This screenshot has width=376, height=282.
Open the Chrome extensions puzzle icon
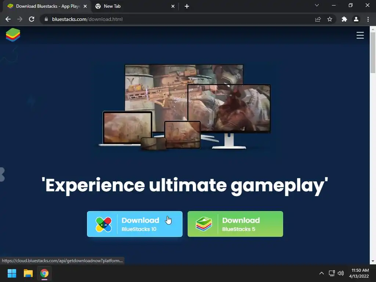(344, 19)
